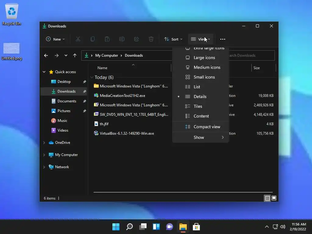Expand the Network tree node
The height and width of the screenshot is (234, 312).
(44, 167)
